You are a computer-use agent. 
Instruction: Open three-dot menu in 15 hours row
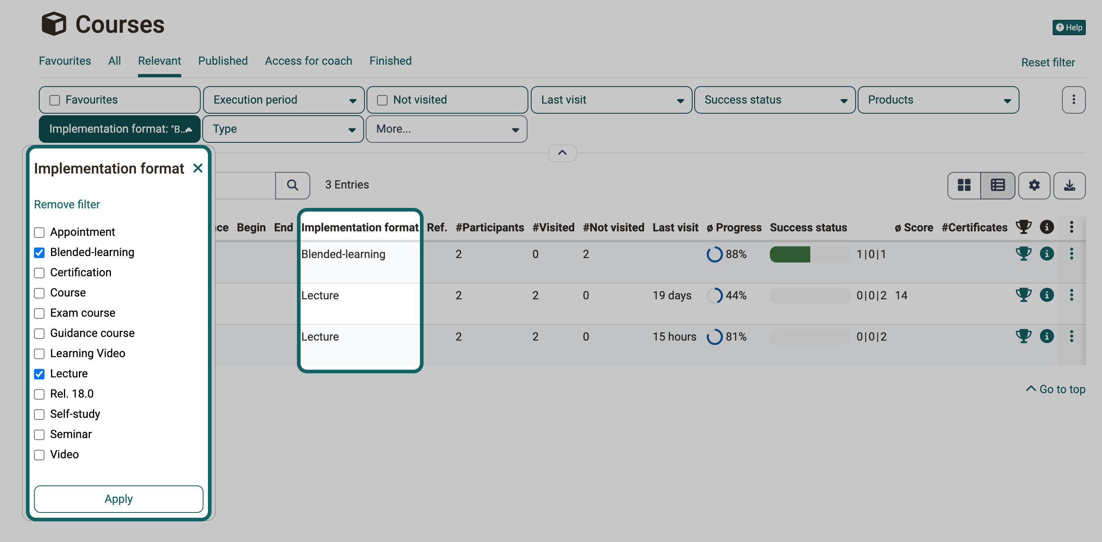(x=1071, y=336)
